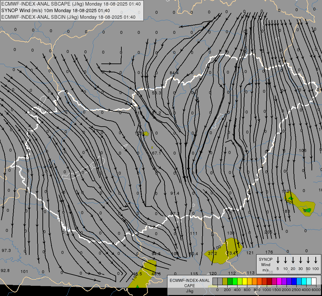Click the 45.5 value on the map
Viewport: 322px width, 296px height.
[137, 274]
